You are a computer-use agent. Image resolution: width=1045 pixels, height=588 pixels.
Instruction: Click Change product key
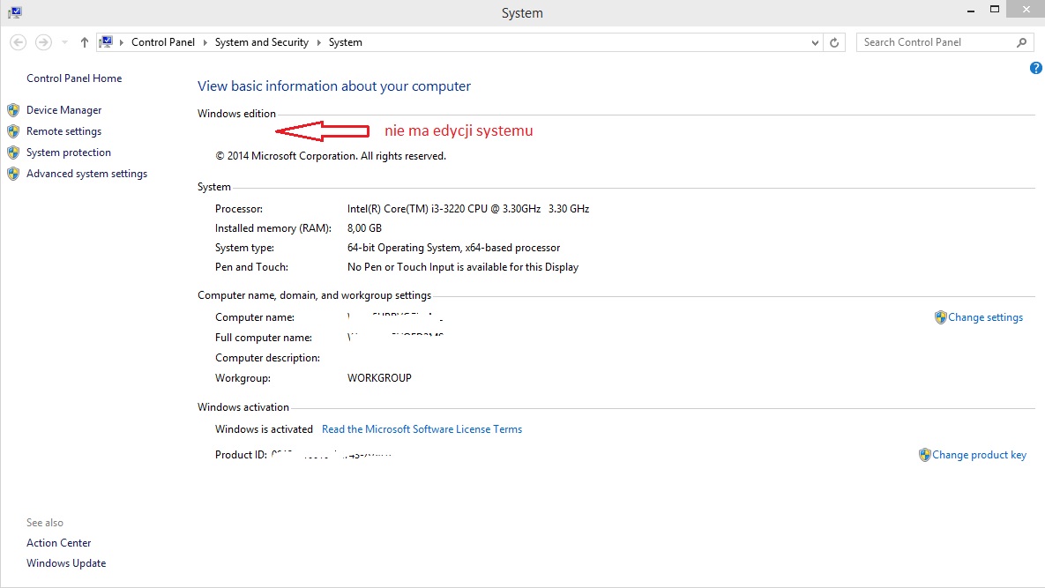point(979,455)
